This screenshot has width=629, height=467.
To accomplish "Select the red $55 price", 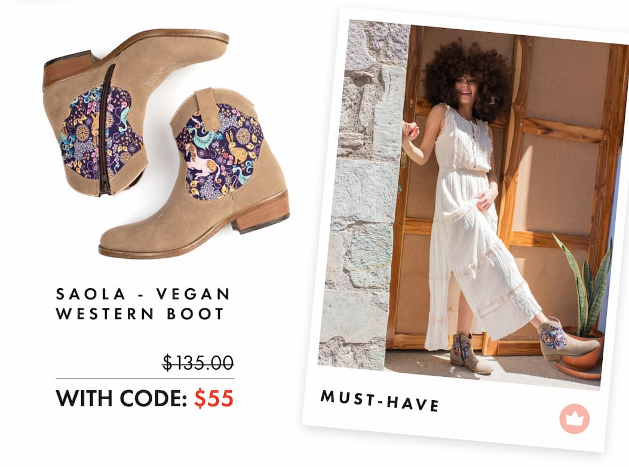I will 214,398.
